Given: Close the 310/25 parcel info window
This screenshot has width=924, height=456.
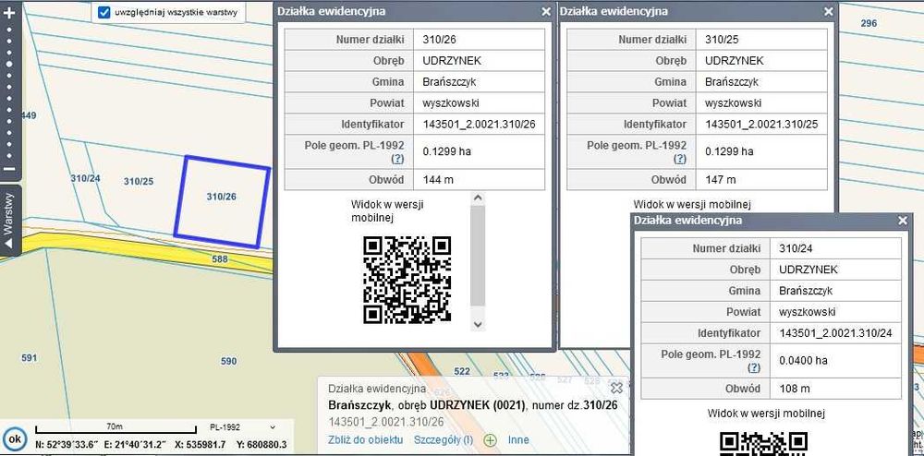Looking at the screenshot, I should [x=829, y=11].
